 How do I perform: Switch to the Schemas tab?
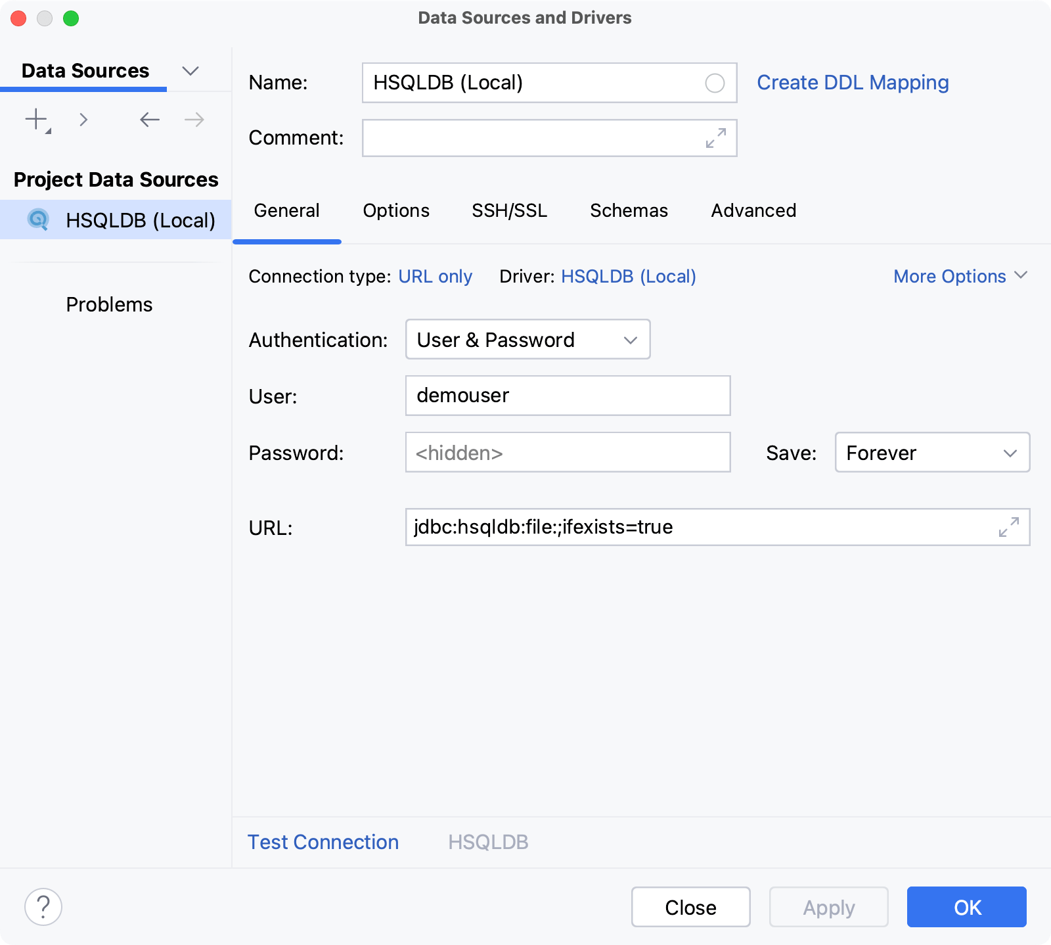pos(629,211)
